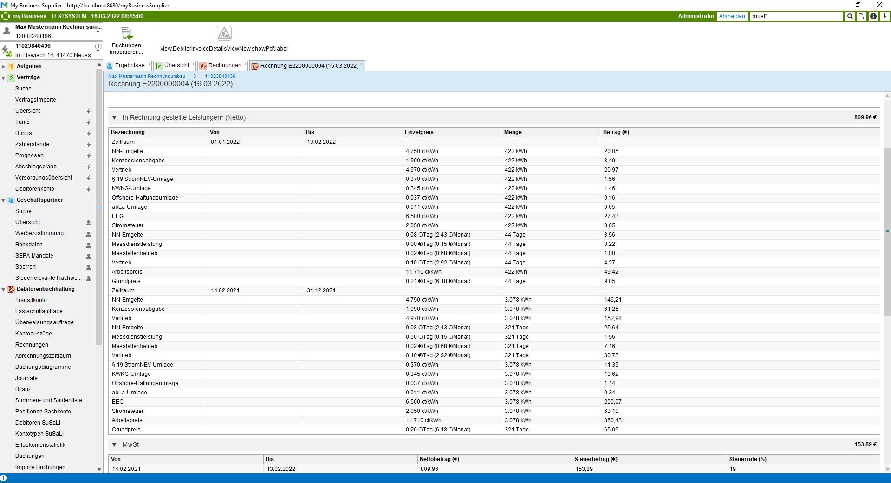This screenshot has height=483, width=891.
Task: Click the magnifier search icon
Action: tap(850, 16)
